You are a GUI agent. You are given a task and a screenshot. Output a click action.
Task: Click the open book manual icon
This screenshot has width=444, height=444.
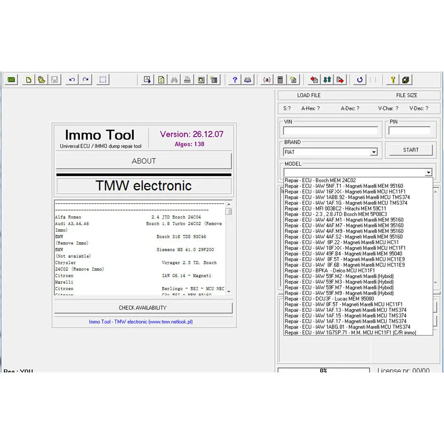tap(248, 79)
